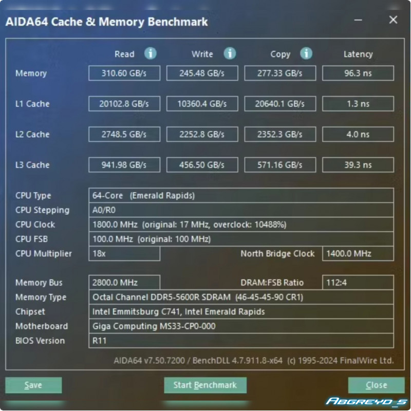Click the DRAM:FSB Ratio label
Viewport: 411px width, 411px height.
[272, 283]
